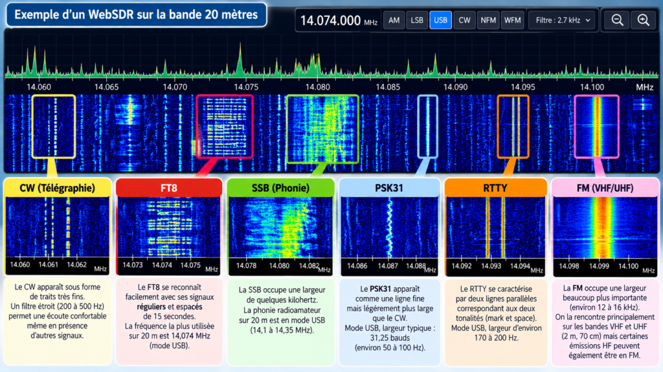The image size is (663, 372).
Task: Select the active USB mode button
Action: click(x=440, y=20)
